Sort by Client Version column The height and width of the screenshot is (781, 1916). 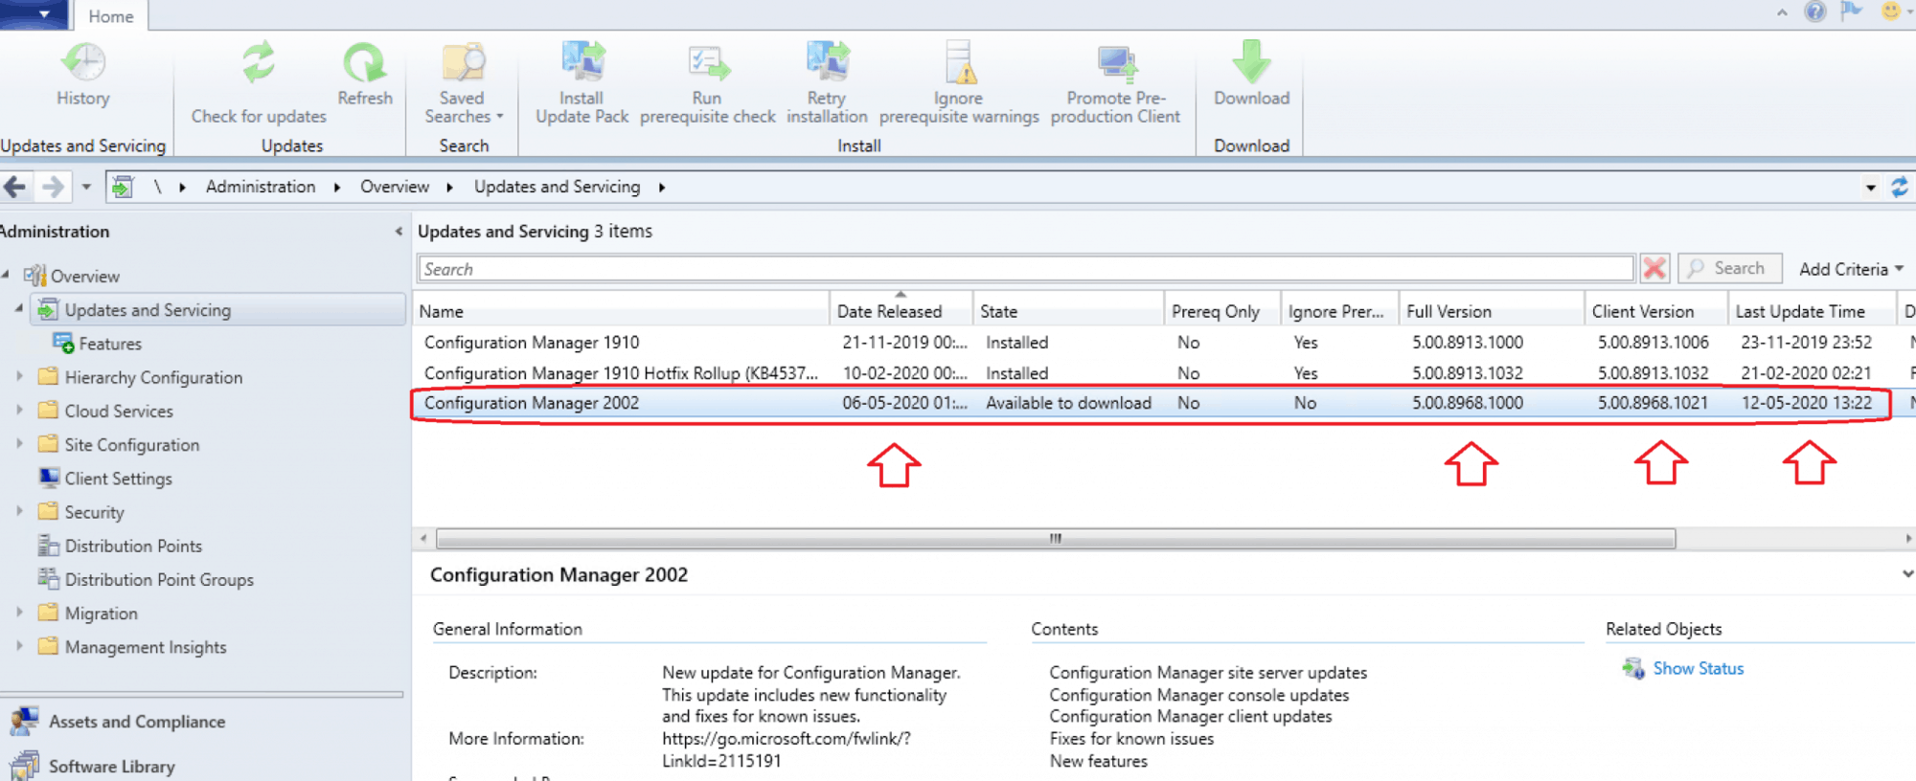click(x=1656, y=312)
